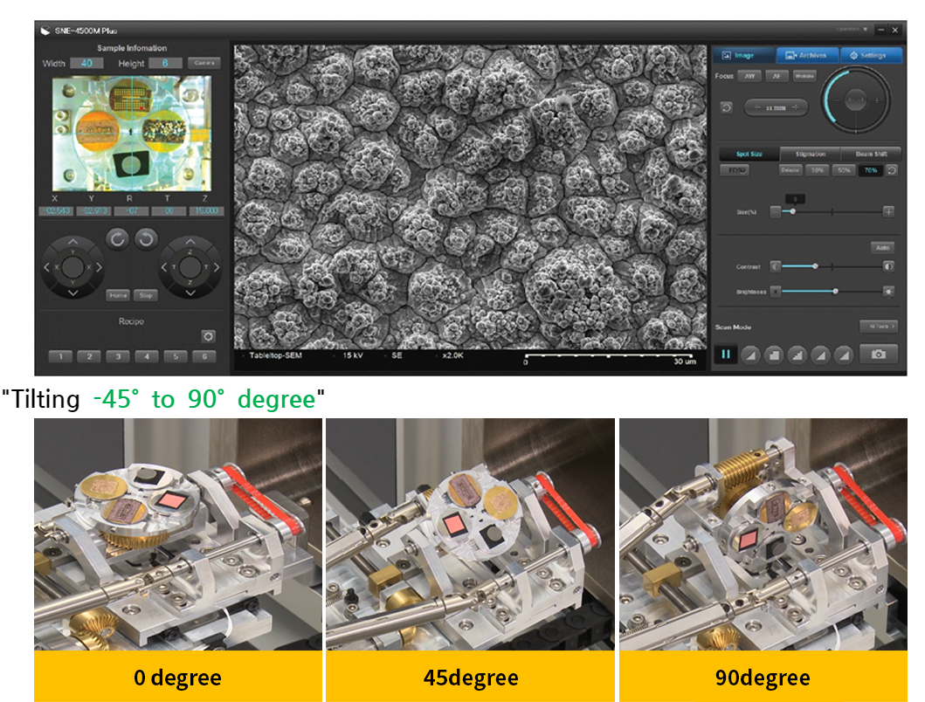Open the Archives tab
Screen dimensions: 925x702
click(806, 55)
